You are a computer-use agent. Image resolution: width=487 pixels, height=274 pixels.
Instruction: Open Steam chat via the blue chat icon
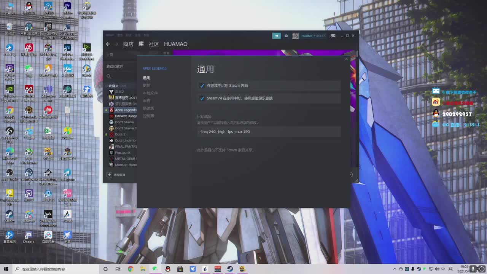point(276,35)
